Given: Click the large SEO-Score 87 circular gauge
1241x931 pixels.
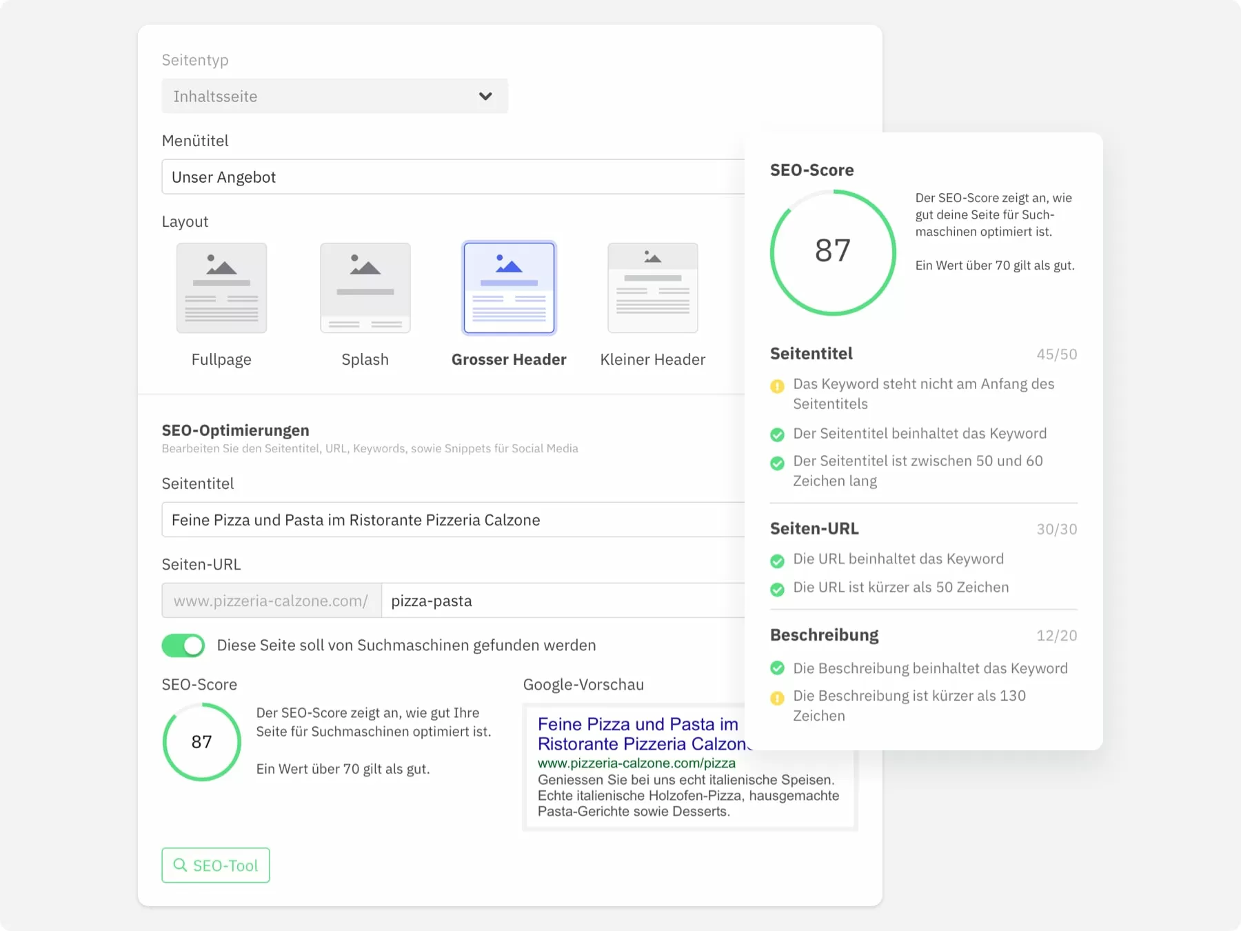Looking at the screenshot, I should (x=833, y=252).
